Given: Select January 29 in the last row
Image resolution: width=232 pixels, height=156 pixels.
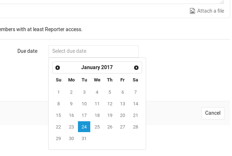Looking at the screenshot, I should click(59, 138).
